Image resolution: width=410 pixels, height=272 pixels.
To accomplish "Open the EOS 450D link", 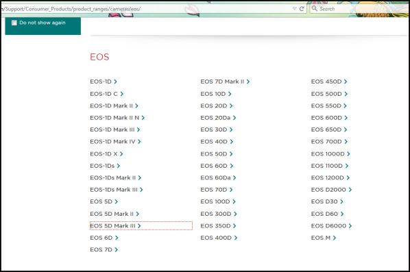I will point(329,82).
